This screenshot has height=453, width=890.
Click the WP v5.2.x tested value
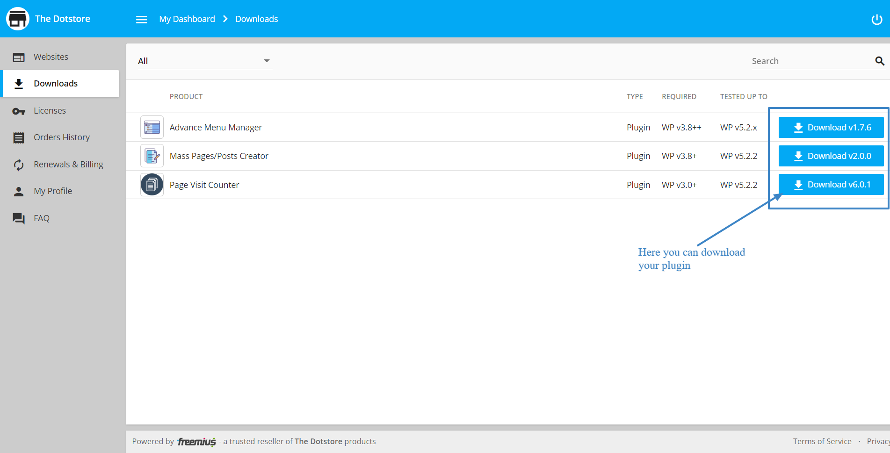tap(738, 128)
